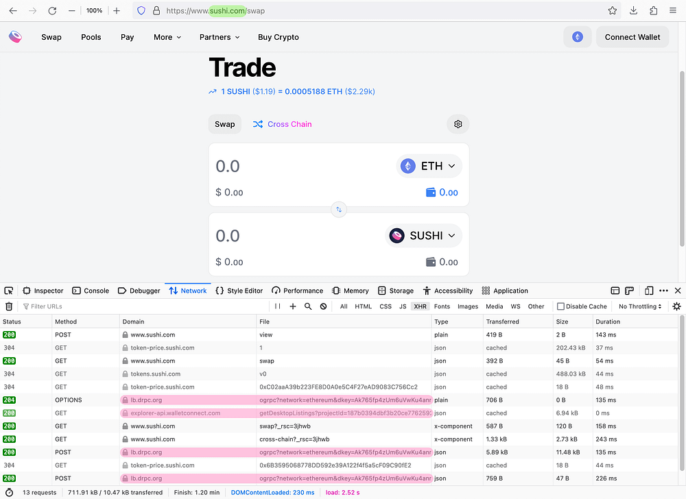Select the tokens.sushi.com v0 request
The height and width of the screenshot is (499, 686).
click(339, 374)
